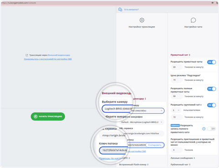Click the external-link icon before Трансляция через
Viewport: 219px width, 168px height.
(27, 55)
